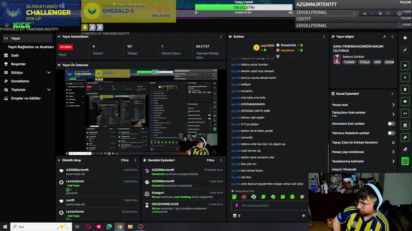Click the focus frame icon in right toolbar
The width and height of the screenshot is (412, 231).
(x=405, y=65)
